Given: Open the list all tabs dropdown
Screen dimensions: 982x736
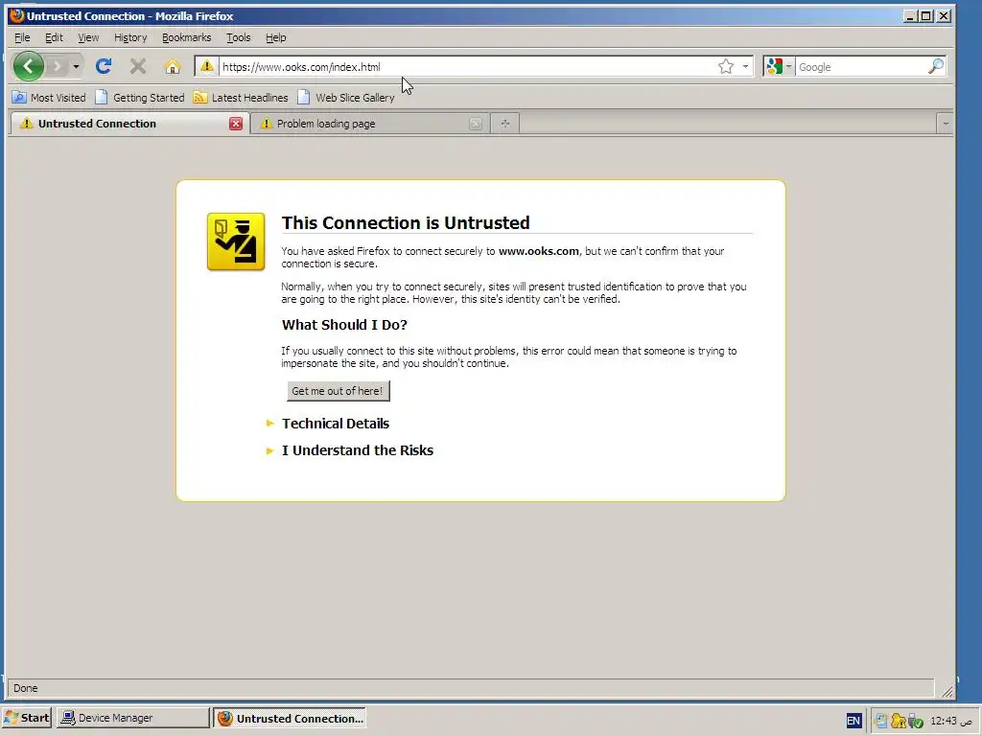Looking at the screenshot, I should click(x=945, y=124).
